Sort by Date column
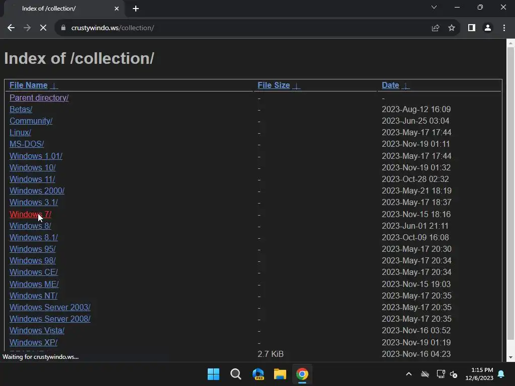The width and height of the screenshot is (515, 386). click(390, 85)
